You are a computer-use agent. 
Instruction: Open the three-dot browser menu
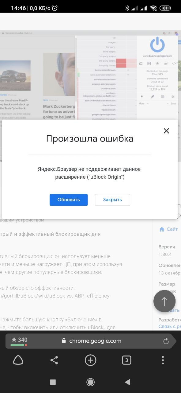click(163, 360)
